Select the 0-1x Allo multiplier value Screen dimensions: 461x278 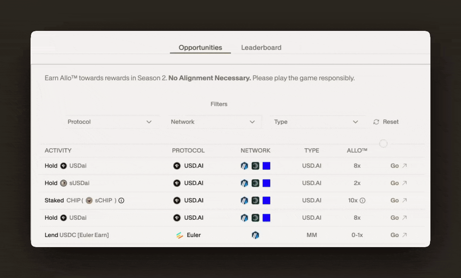point(357,235)
